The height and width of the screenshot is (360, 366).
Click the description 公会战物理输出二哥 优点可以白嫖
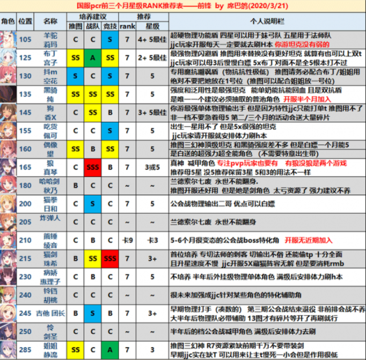pos(223,204)
